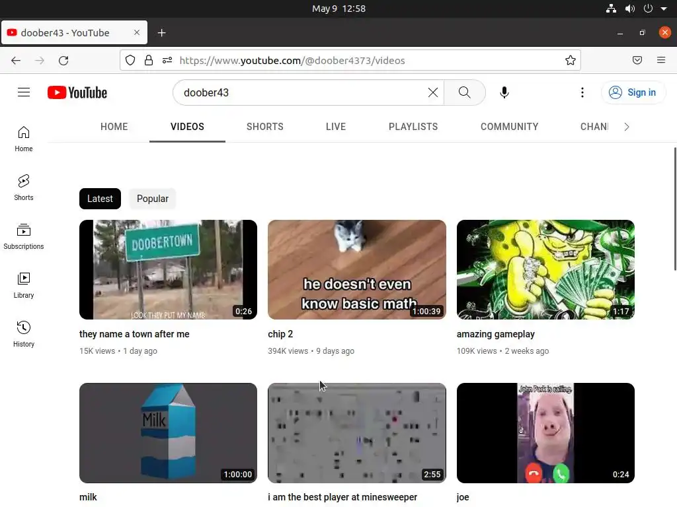Click the YouTube logo
This screenshot has width=677, height=507.
pyautogui.click(x=77, y=92)
